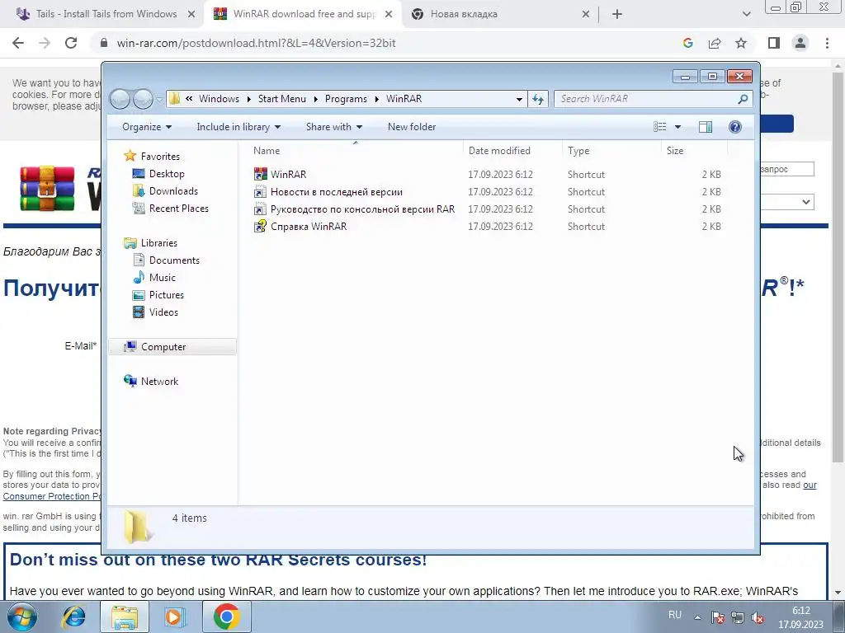
Task: Click the Google icon in Chrome address bar
Action: (687, 43)
